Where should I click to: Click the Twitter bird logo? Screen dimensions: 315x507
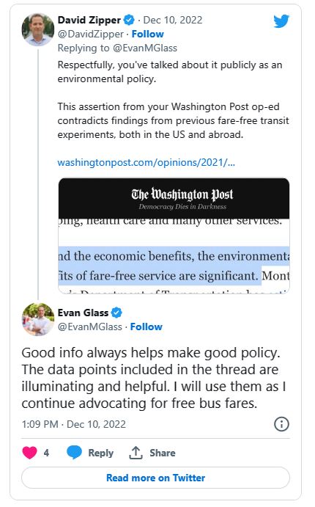click(x=281, y=21)
